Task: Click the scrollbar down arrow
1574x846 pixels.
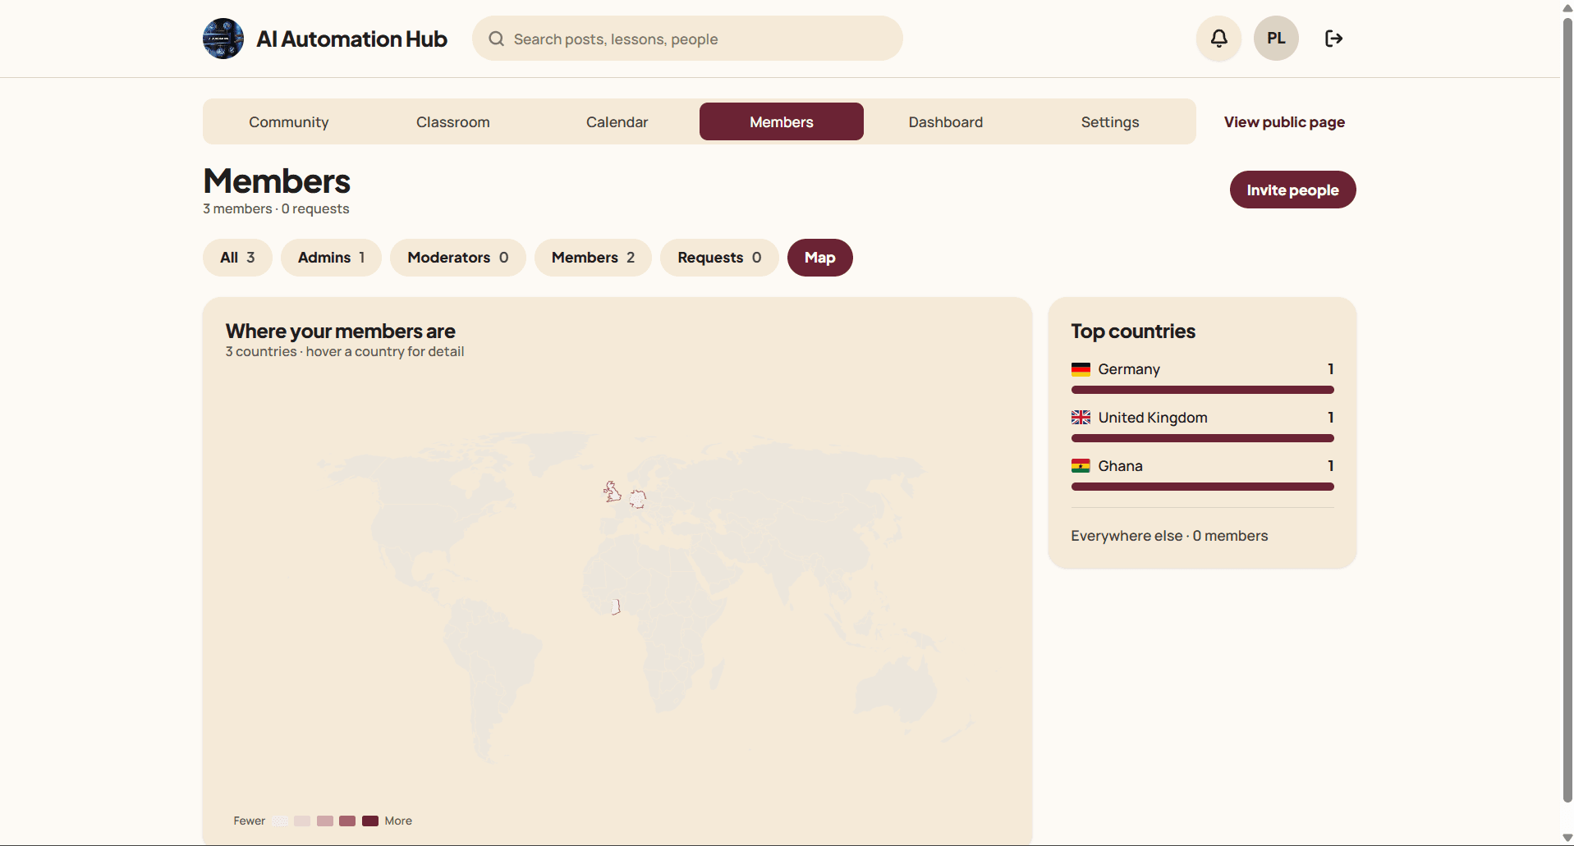Action: point(1567,838)
